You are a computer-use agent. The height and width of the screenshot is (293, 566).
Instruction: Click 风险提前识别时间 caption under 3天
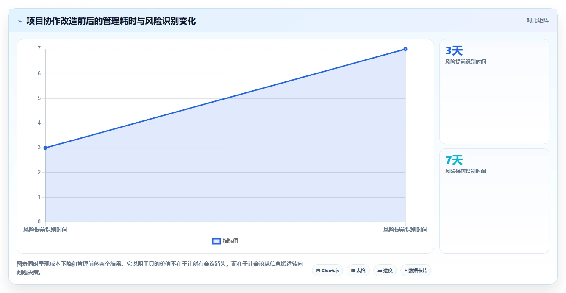tap(466, 62)
